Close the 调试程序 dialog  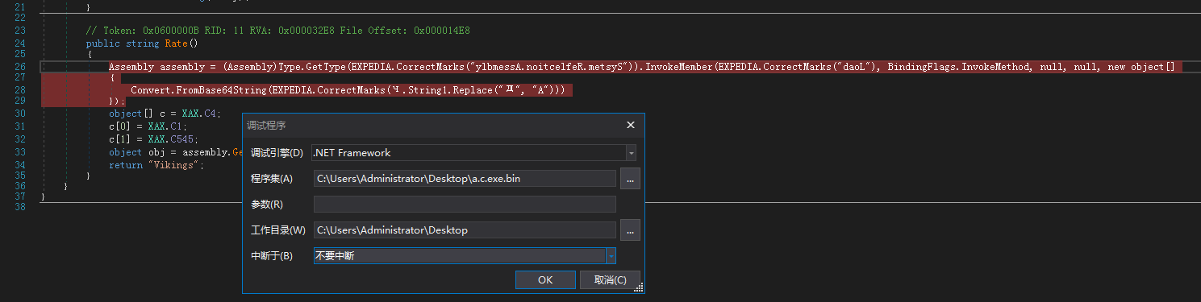[x=631, y=125]
